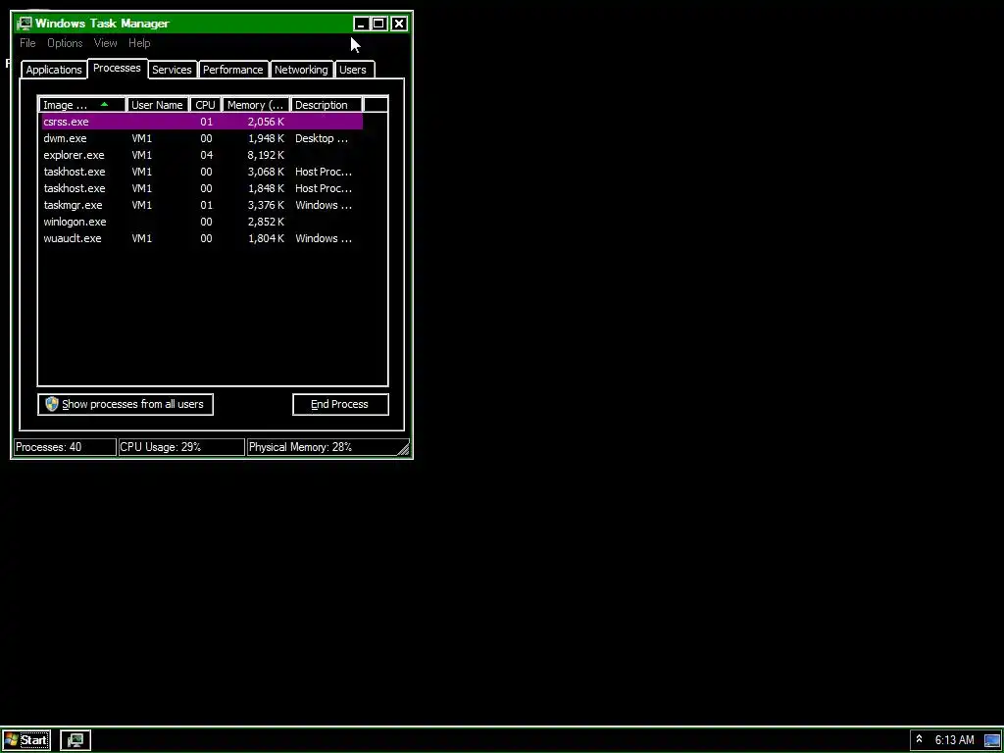The image size is (1004, 753).
Task: Open the Options menu
Action: point(65,43)
